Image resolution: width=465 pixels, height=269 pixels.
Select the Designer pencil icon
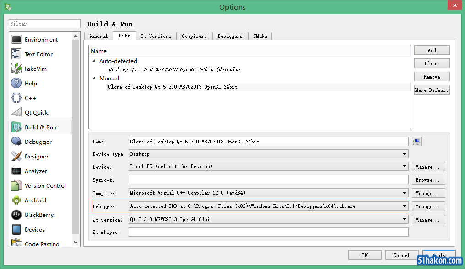coord(16,156)
